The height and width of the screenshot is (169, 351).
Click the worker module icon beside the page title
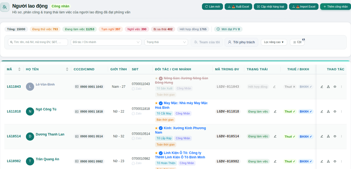click(x=5, y=7)
